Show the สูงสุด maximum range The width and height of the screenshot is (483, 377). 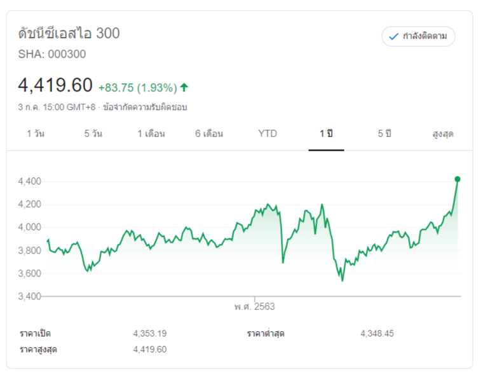coord(442,134)
